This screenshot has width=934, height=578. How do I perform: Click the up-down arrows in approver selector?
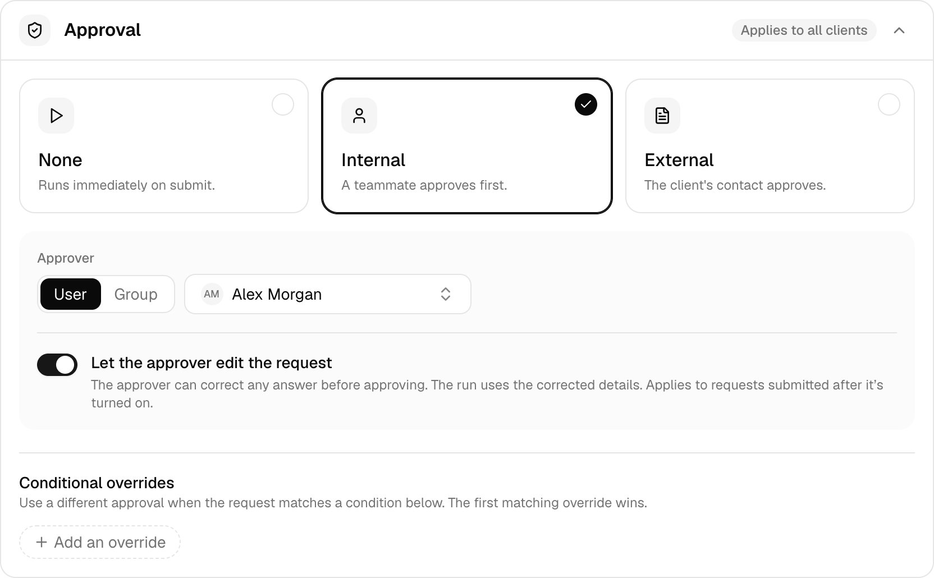click(x=446, y=294)
